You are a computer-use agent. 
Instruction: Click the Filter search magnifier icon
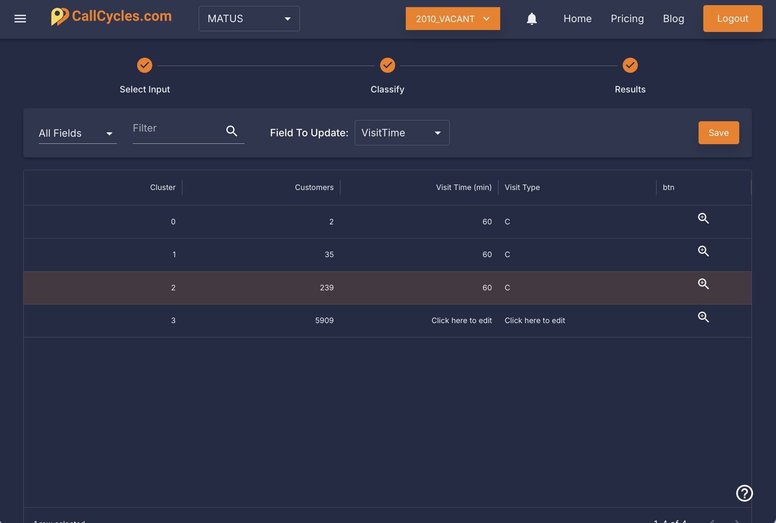[x=232, y=131]
